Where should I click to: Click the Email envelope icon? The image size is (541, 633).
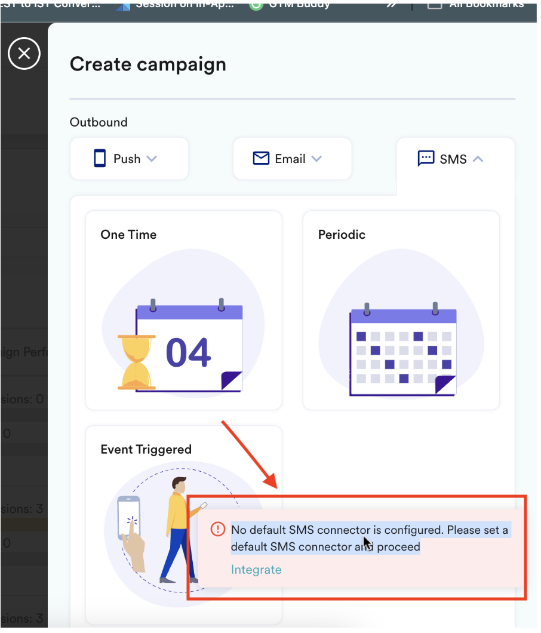pyautogui.click(x=261, y=158)
